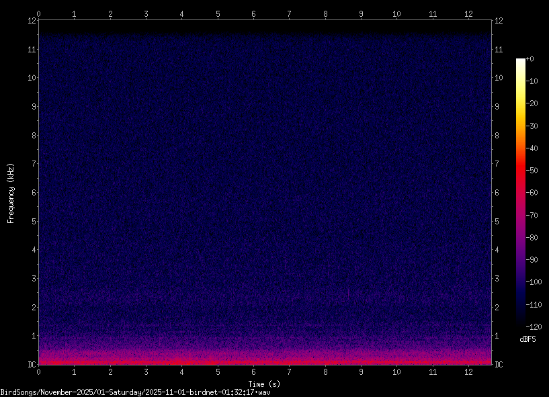
Task: Click the 'Frequency (kHz)' axis title
Action: [11, 193]
